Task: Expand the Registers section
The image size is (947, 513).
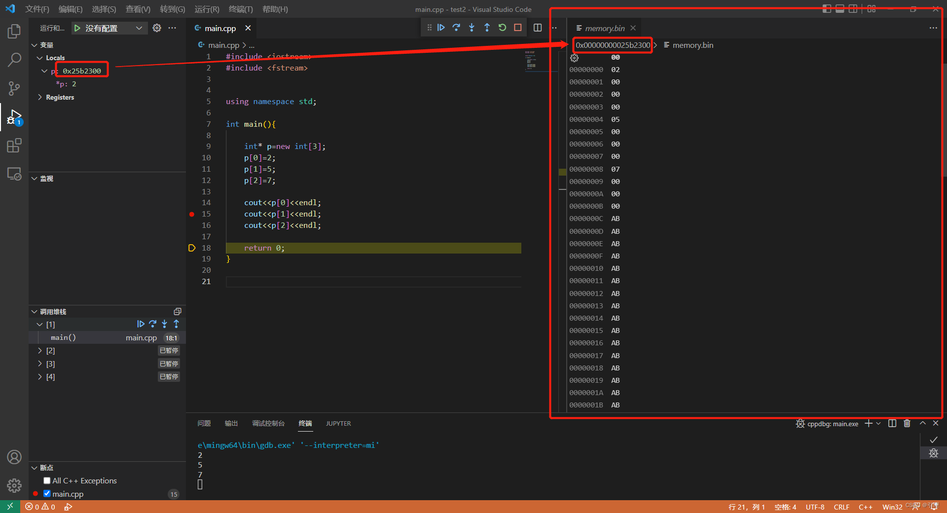Action: tap(40, 97)
